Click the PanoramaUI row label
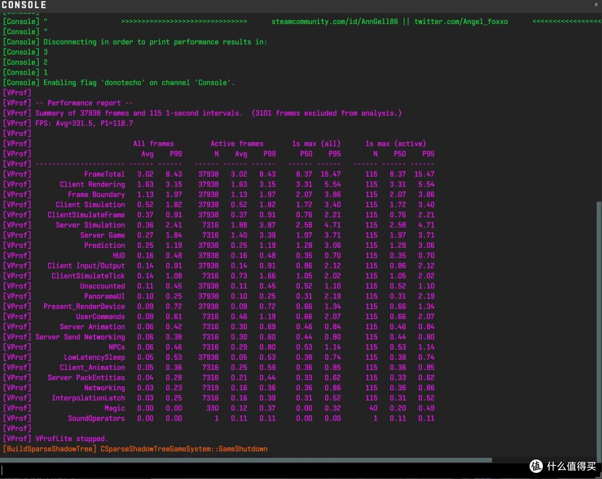 tap(104, 296)
